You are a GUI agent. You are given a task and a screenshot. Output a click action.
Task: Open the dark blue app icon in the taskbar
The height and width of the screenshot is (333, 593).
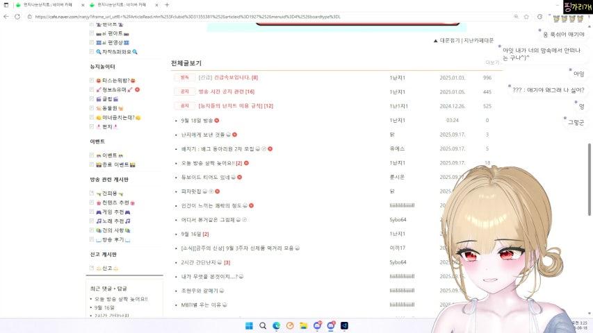coord(345,325)
